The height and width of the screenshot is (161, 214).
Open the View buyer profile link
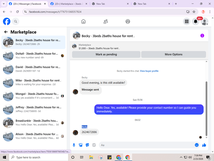click(x=149, y=71)
